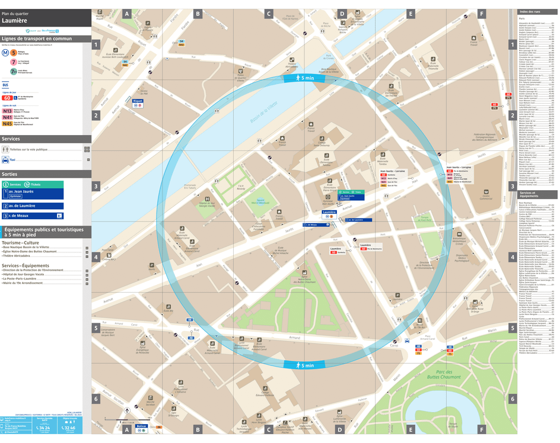Click the Tickets icon in the Sorties panel
Screen dimensions: 560x443
(x=27, y=185)
